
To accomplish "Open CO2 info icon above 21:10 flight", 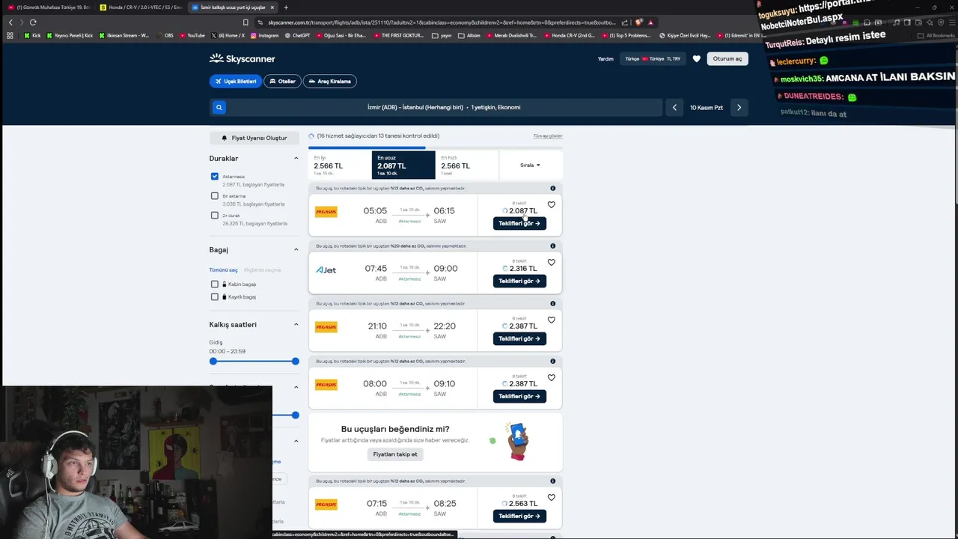I will [x=553, y=303].
